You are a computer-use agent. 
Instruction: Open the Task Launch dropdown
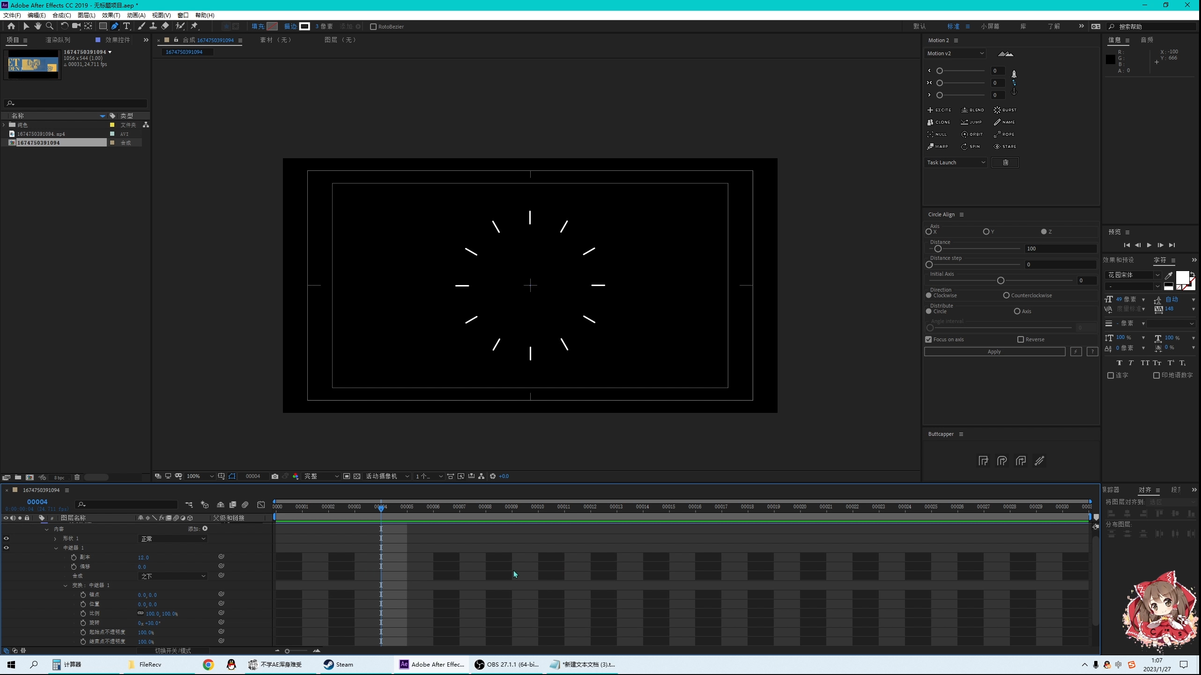tap(956, 162)
